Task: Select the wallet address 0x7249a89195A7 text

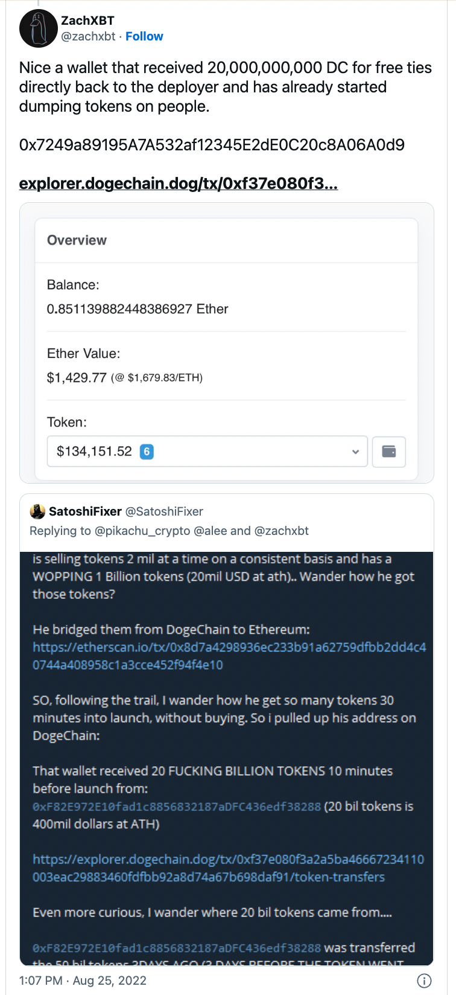Action: [x=212, y=145]
